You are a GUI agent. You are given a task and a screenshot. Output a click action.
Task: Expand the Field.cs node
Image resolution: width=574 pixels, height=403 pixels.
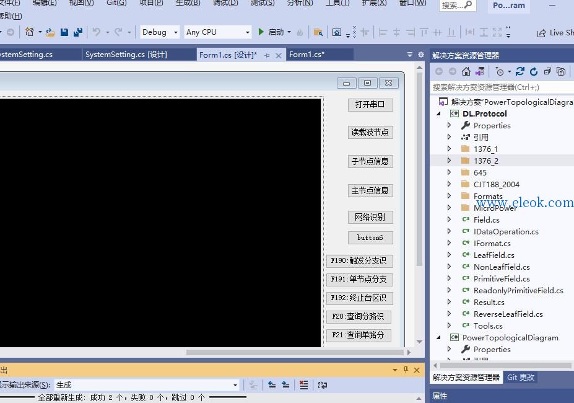tap(449, 219)
